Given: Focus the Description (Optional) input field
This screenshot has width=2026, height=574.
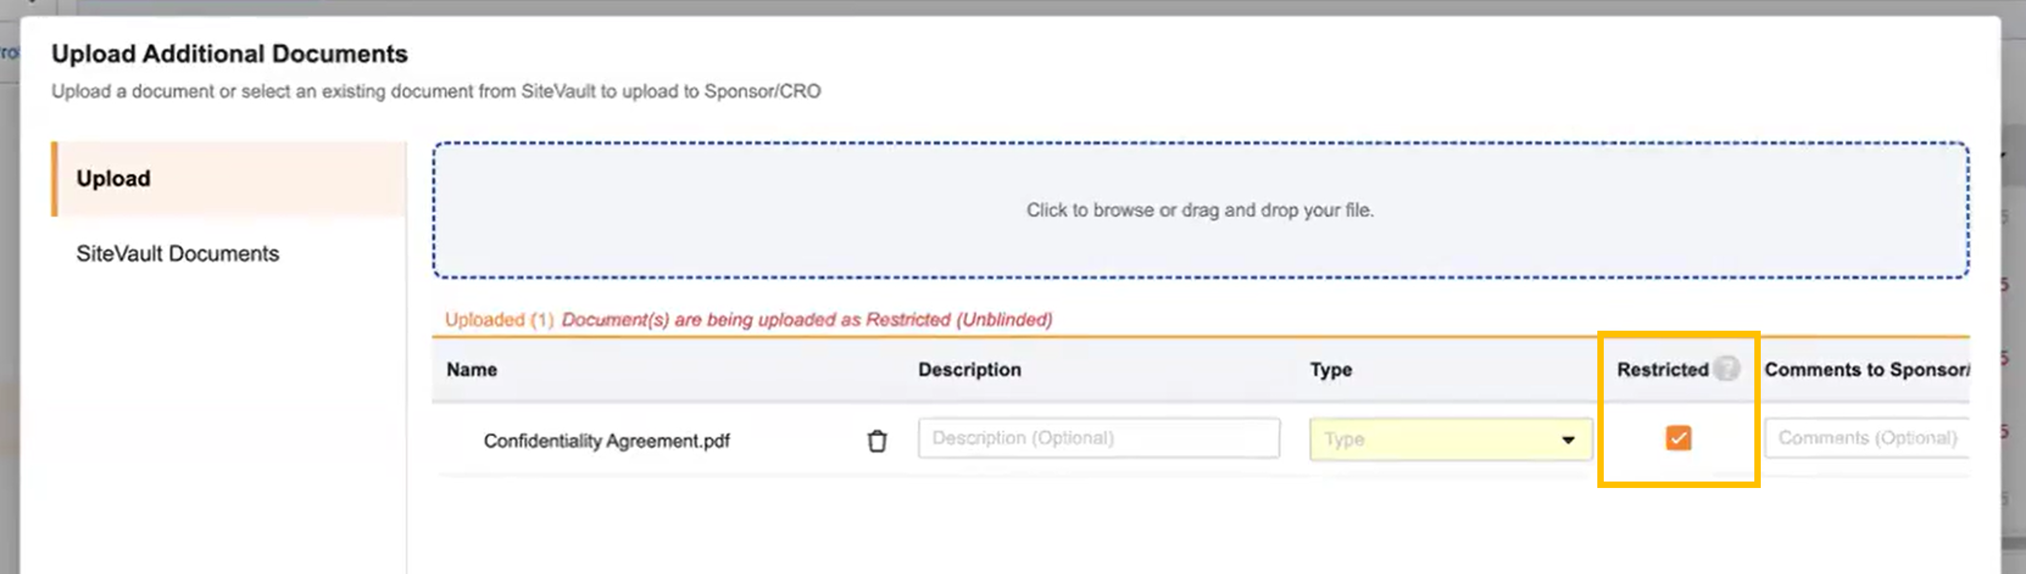Looking at the screenshot, I should (1098, 438).
